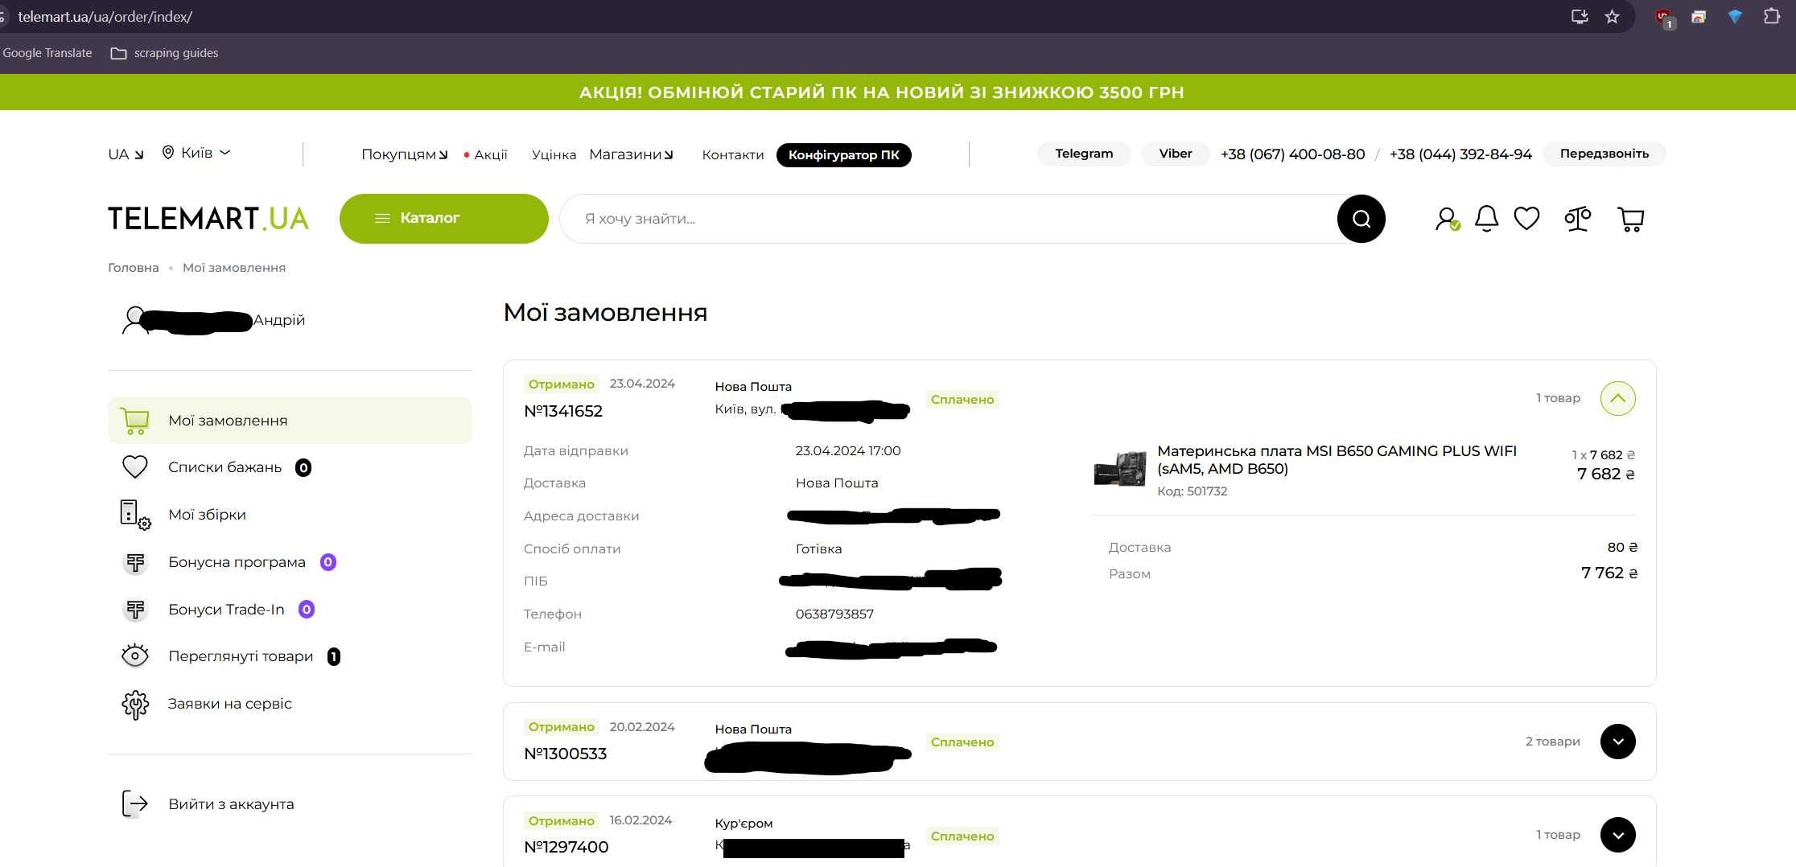Expand order №1297400 details
The height and width of the screenshot is (867, 1796).
click(x=1617, y=835)
